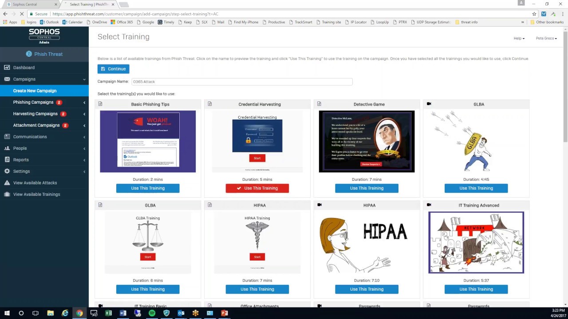Click the document icon on Basic Phishing Tips card
The width and height of the screenshot is (568, 319).
[x=100, y=104]
